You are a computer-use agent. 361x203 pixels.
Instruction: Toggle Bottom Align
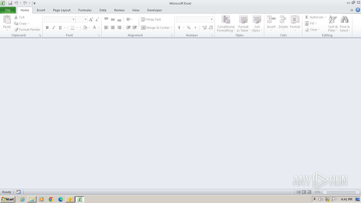(x=119, y=19)
